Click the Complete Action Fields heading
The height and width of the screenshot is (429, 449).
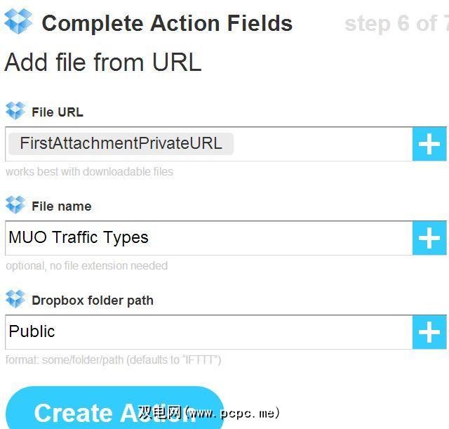(167, 23)
